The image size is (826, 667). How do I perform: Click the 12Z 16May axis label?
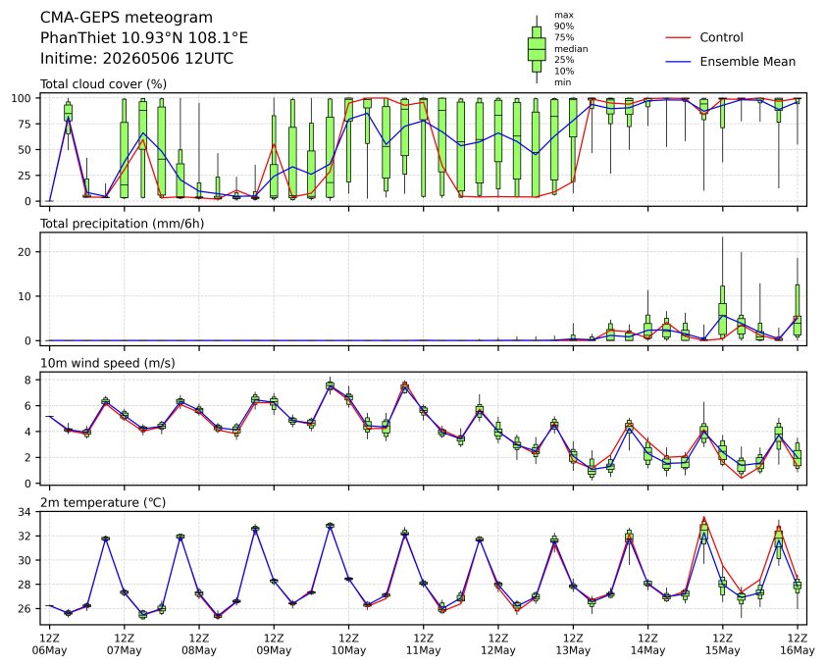click(797, 643)
